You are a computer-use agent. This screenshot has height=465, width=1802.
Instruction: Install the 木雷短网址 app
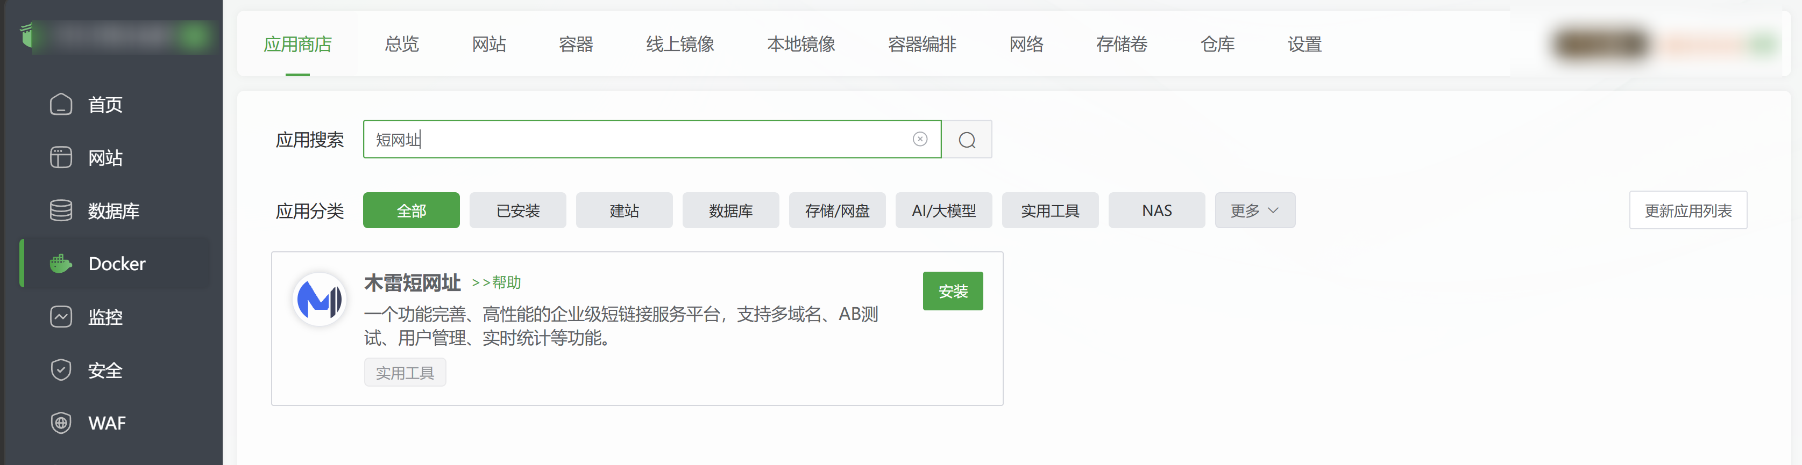pyautogui.click(x=953, y=291)
